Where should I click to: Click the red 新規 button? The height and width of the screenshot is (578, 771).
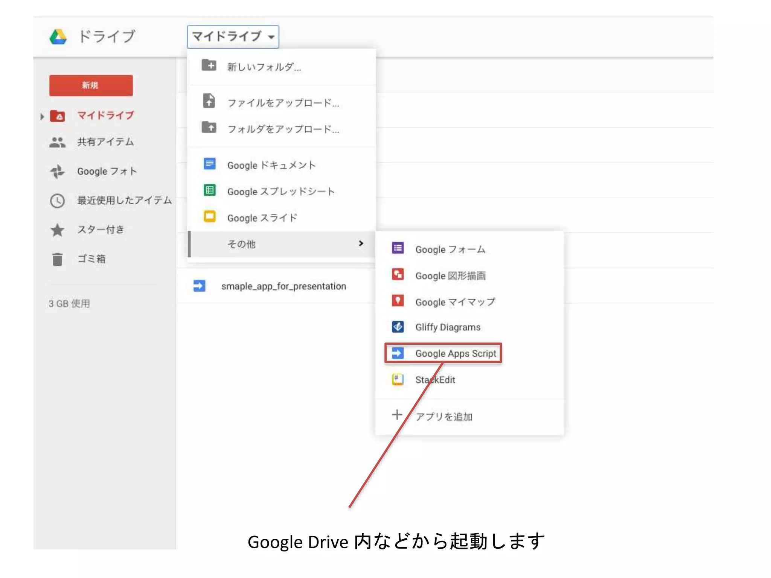91,85
